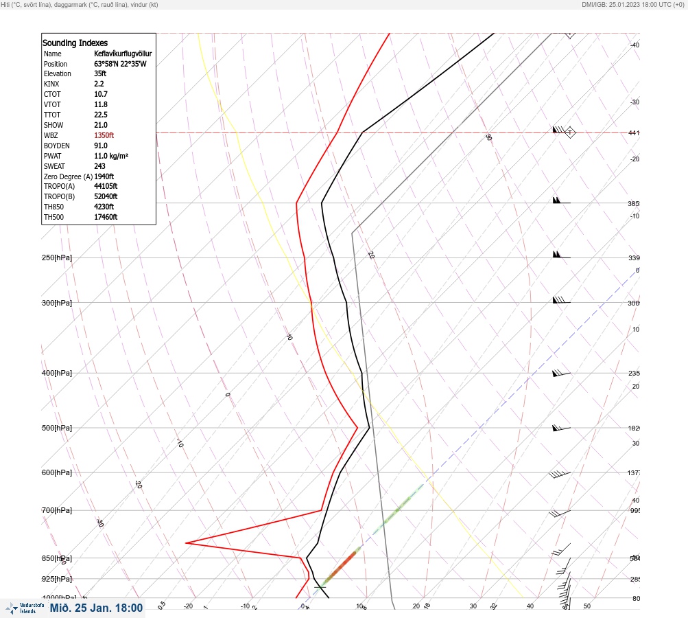Select the 'Mið. 25 Jan. 18:00' date label
688x618 pixels.
pyautogui.click(x=96, y=608)
